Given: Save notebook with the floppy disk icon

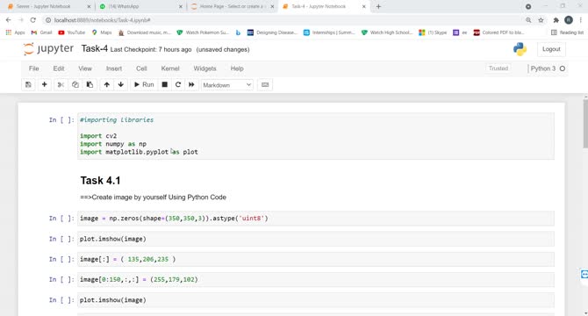Looking at the screenshot, I should pyautogui.click(x=28, y=85).
